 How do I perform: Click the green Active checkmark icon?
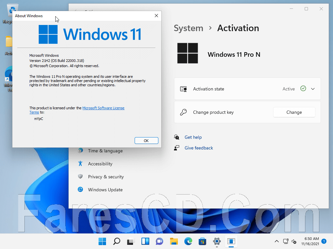[303, 89]
